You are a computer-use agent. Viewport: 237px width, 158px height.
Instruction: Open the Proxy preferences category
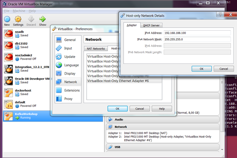pos(68,99)
